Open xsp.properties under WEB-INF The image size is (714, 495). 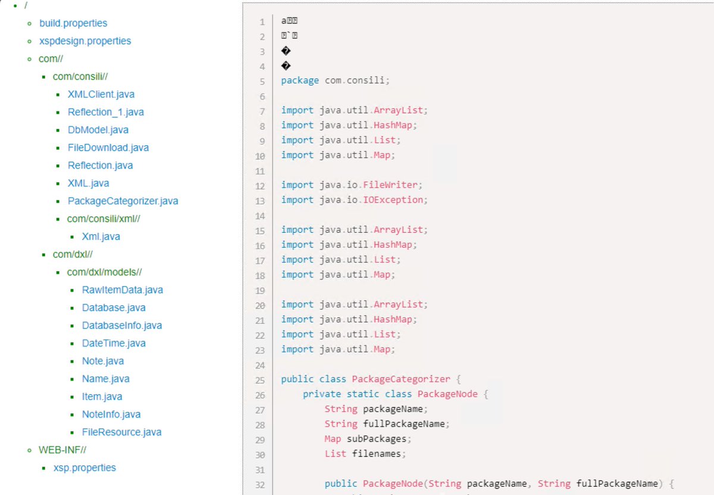coord(84,468)
